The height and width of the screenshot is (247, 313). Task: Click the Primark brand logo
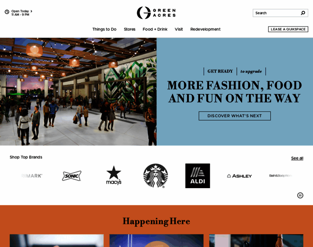coord(32,176)
